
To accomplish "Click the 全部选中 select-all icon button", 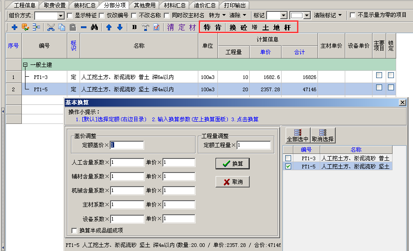I will point(297,135).
